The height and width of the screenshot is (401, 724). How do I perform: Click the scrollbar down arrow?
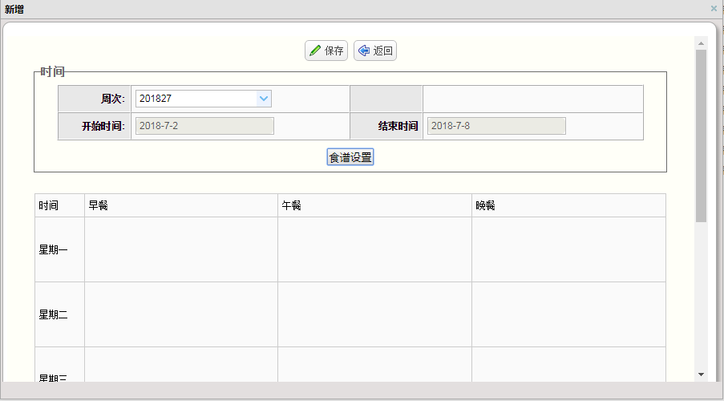click(701, 375)
